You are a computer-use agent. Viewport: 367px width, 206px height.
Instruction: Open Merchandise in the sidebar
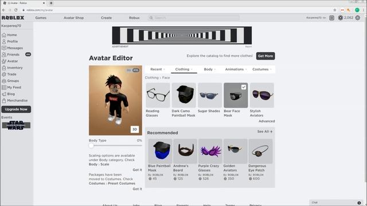(x=15, y=100)
